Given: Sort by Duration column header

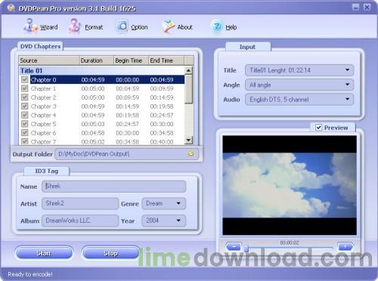Looking at the screenshot, I should pos(97,60).
